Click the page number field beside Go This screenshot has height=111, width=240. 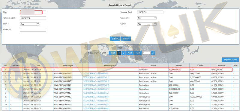coord(146,53)
